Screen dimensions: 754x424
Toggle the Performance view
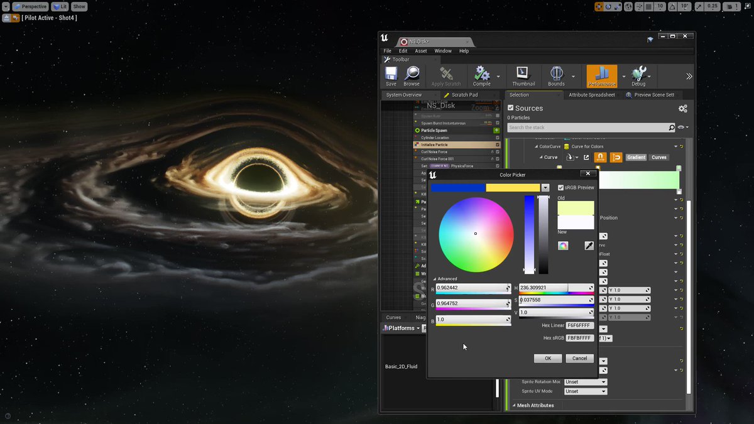point(601,76)
